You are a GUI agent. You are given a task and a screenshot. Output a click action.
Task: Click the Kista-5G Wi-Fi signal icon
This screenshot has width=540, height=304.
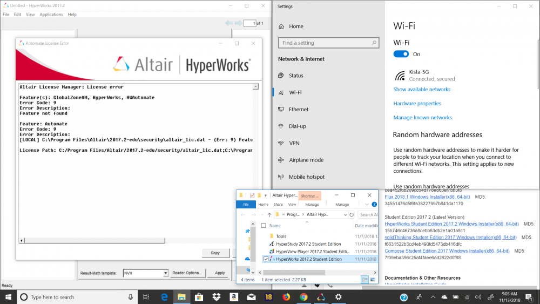(400, 76)
